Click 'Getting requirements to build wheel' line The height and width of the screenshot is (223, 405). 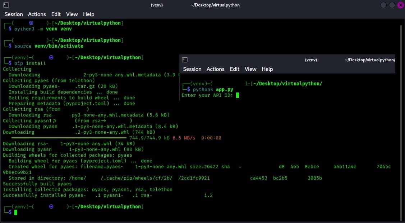point(72,98)
